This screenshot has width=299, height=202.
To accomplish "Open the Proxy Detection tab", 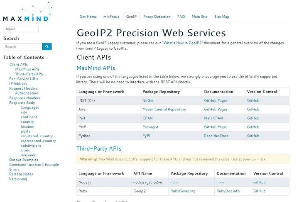I will pos(157,17).
